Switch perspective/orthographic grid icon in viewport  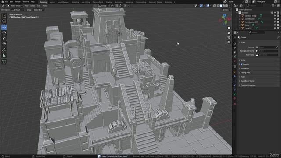coord(229,42)
